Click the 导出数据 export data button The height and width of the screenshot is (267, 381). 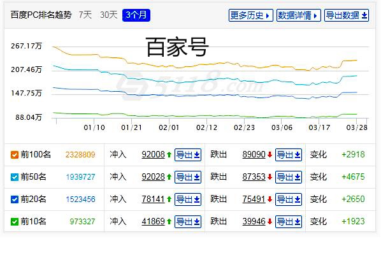pyautogui.click(x=346, y=15)
